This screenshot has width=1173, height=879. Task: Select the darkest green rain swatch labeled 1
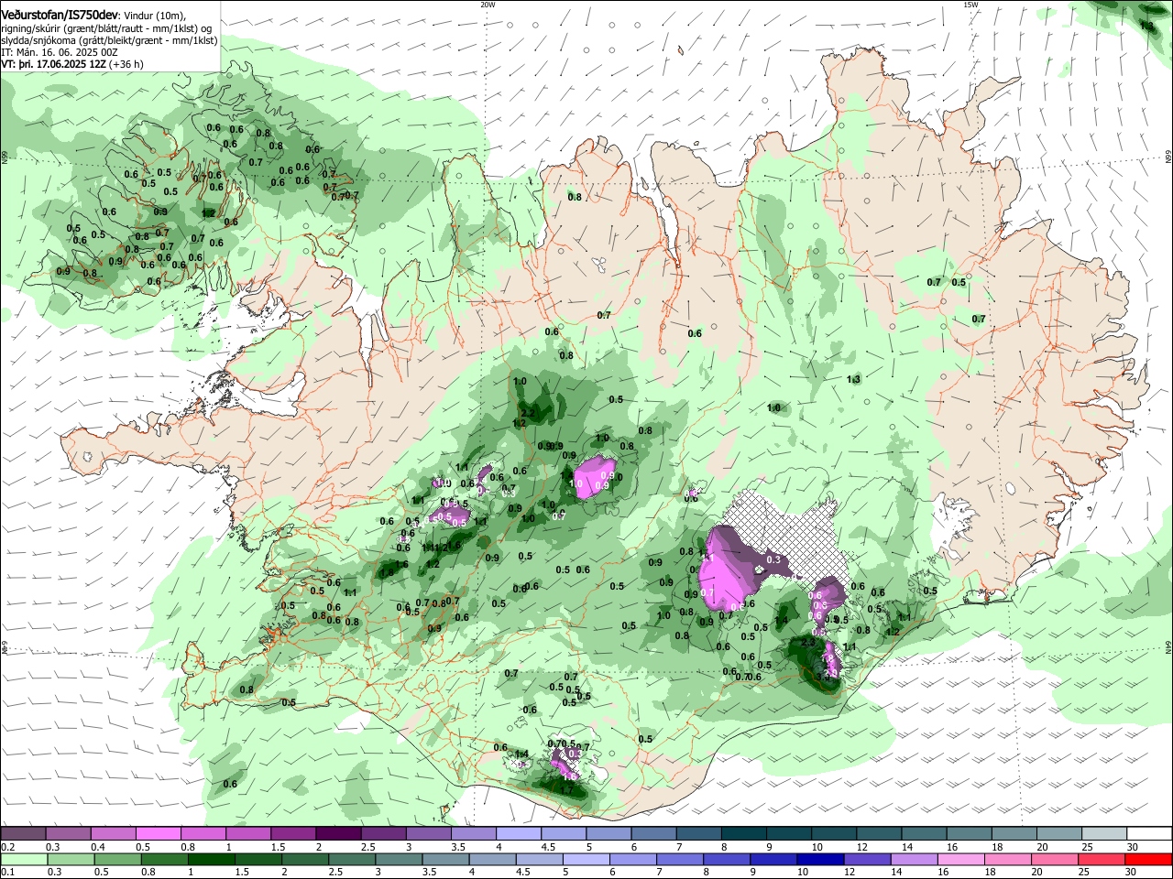coord(211,859)
